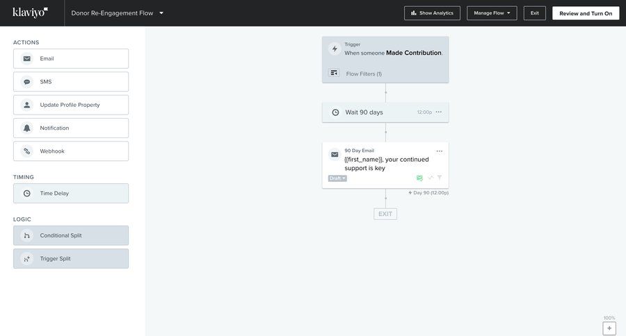Click the Notification bell icon

(x=26, y=128)
